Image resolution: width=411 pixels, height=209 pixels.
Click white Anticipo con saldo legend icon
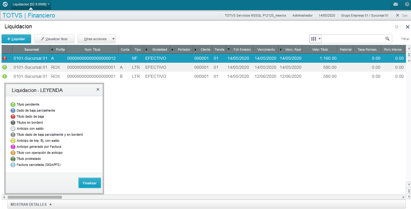click(13, 129)
